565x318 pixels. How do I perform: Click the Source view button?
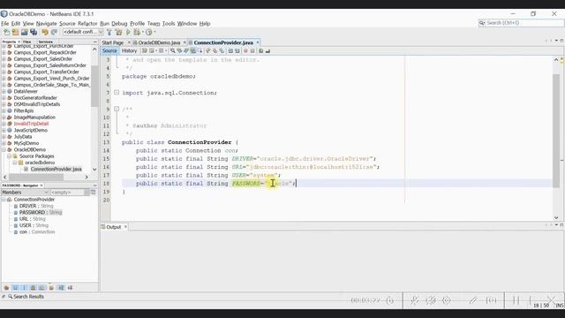coord(109,51)
